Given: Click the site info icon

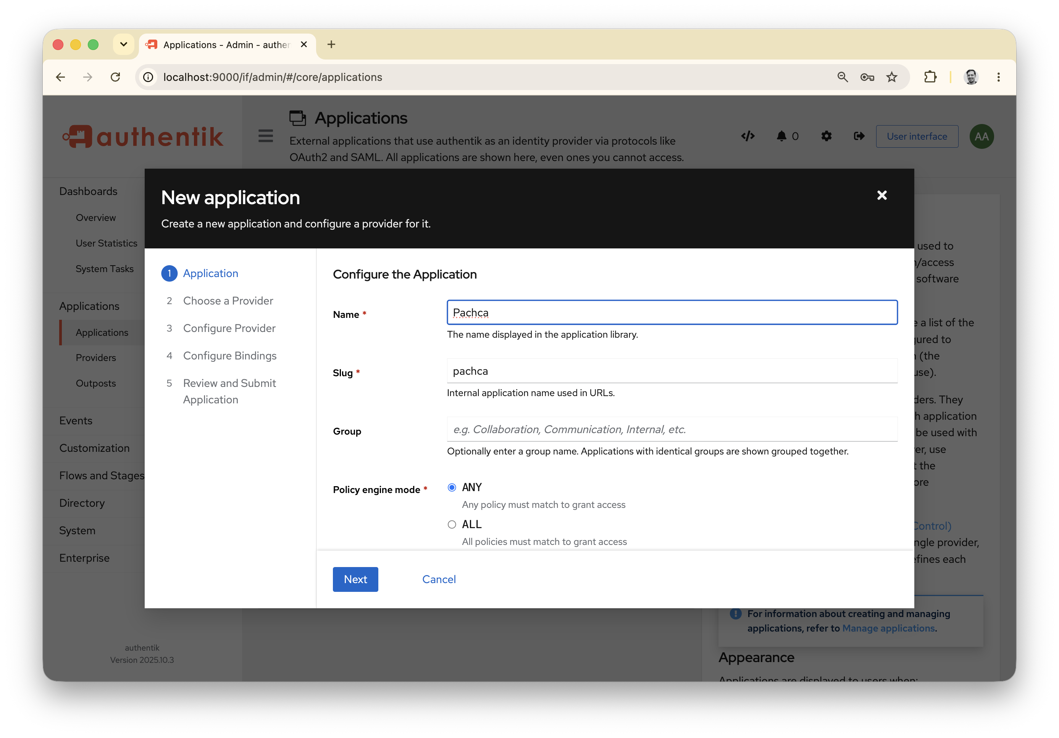Looking at the screenshot, I should (148, 77).
